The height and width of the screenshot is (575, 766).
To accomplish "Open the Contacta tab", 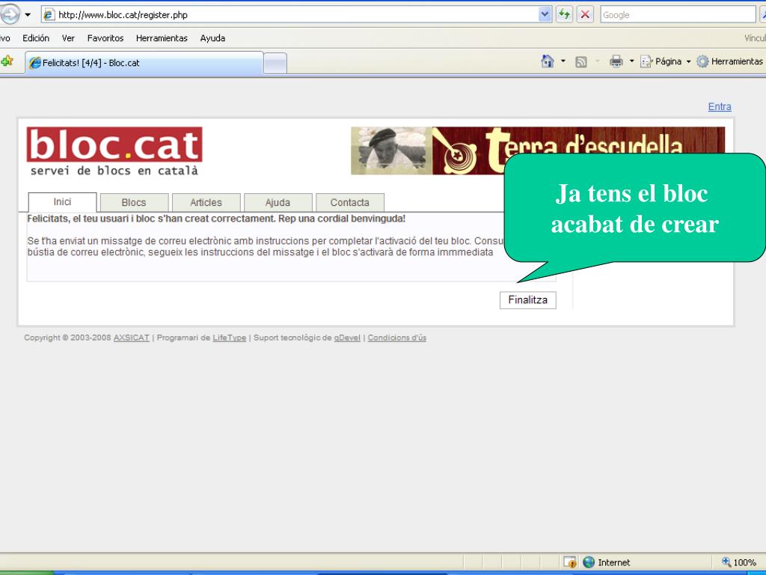I will tap(350, 202).
